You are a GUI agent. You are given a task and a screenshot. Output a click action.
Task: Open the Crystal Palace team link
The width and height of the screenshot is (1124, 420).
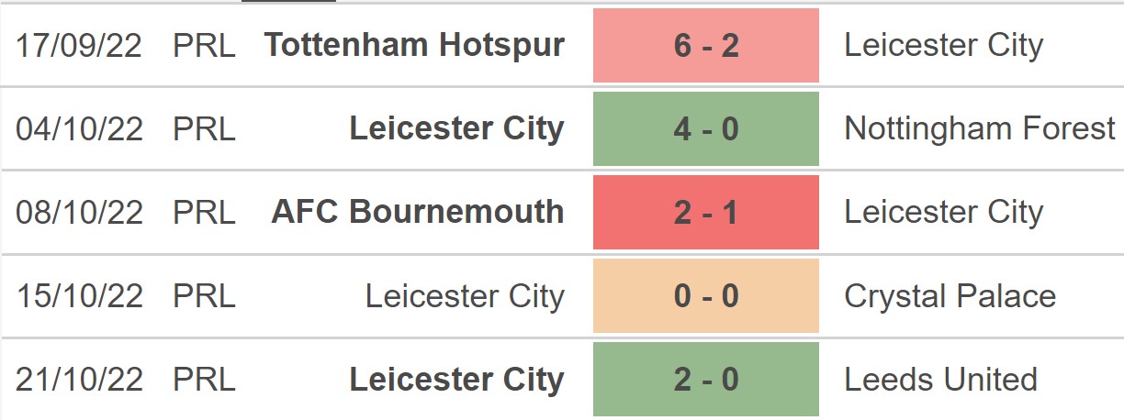click(950, 296)
